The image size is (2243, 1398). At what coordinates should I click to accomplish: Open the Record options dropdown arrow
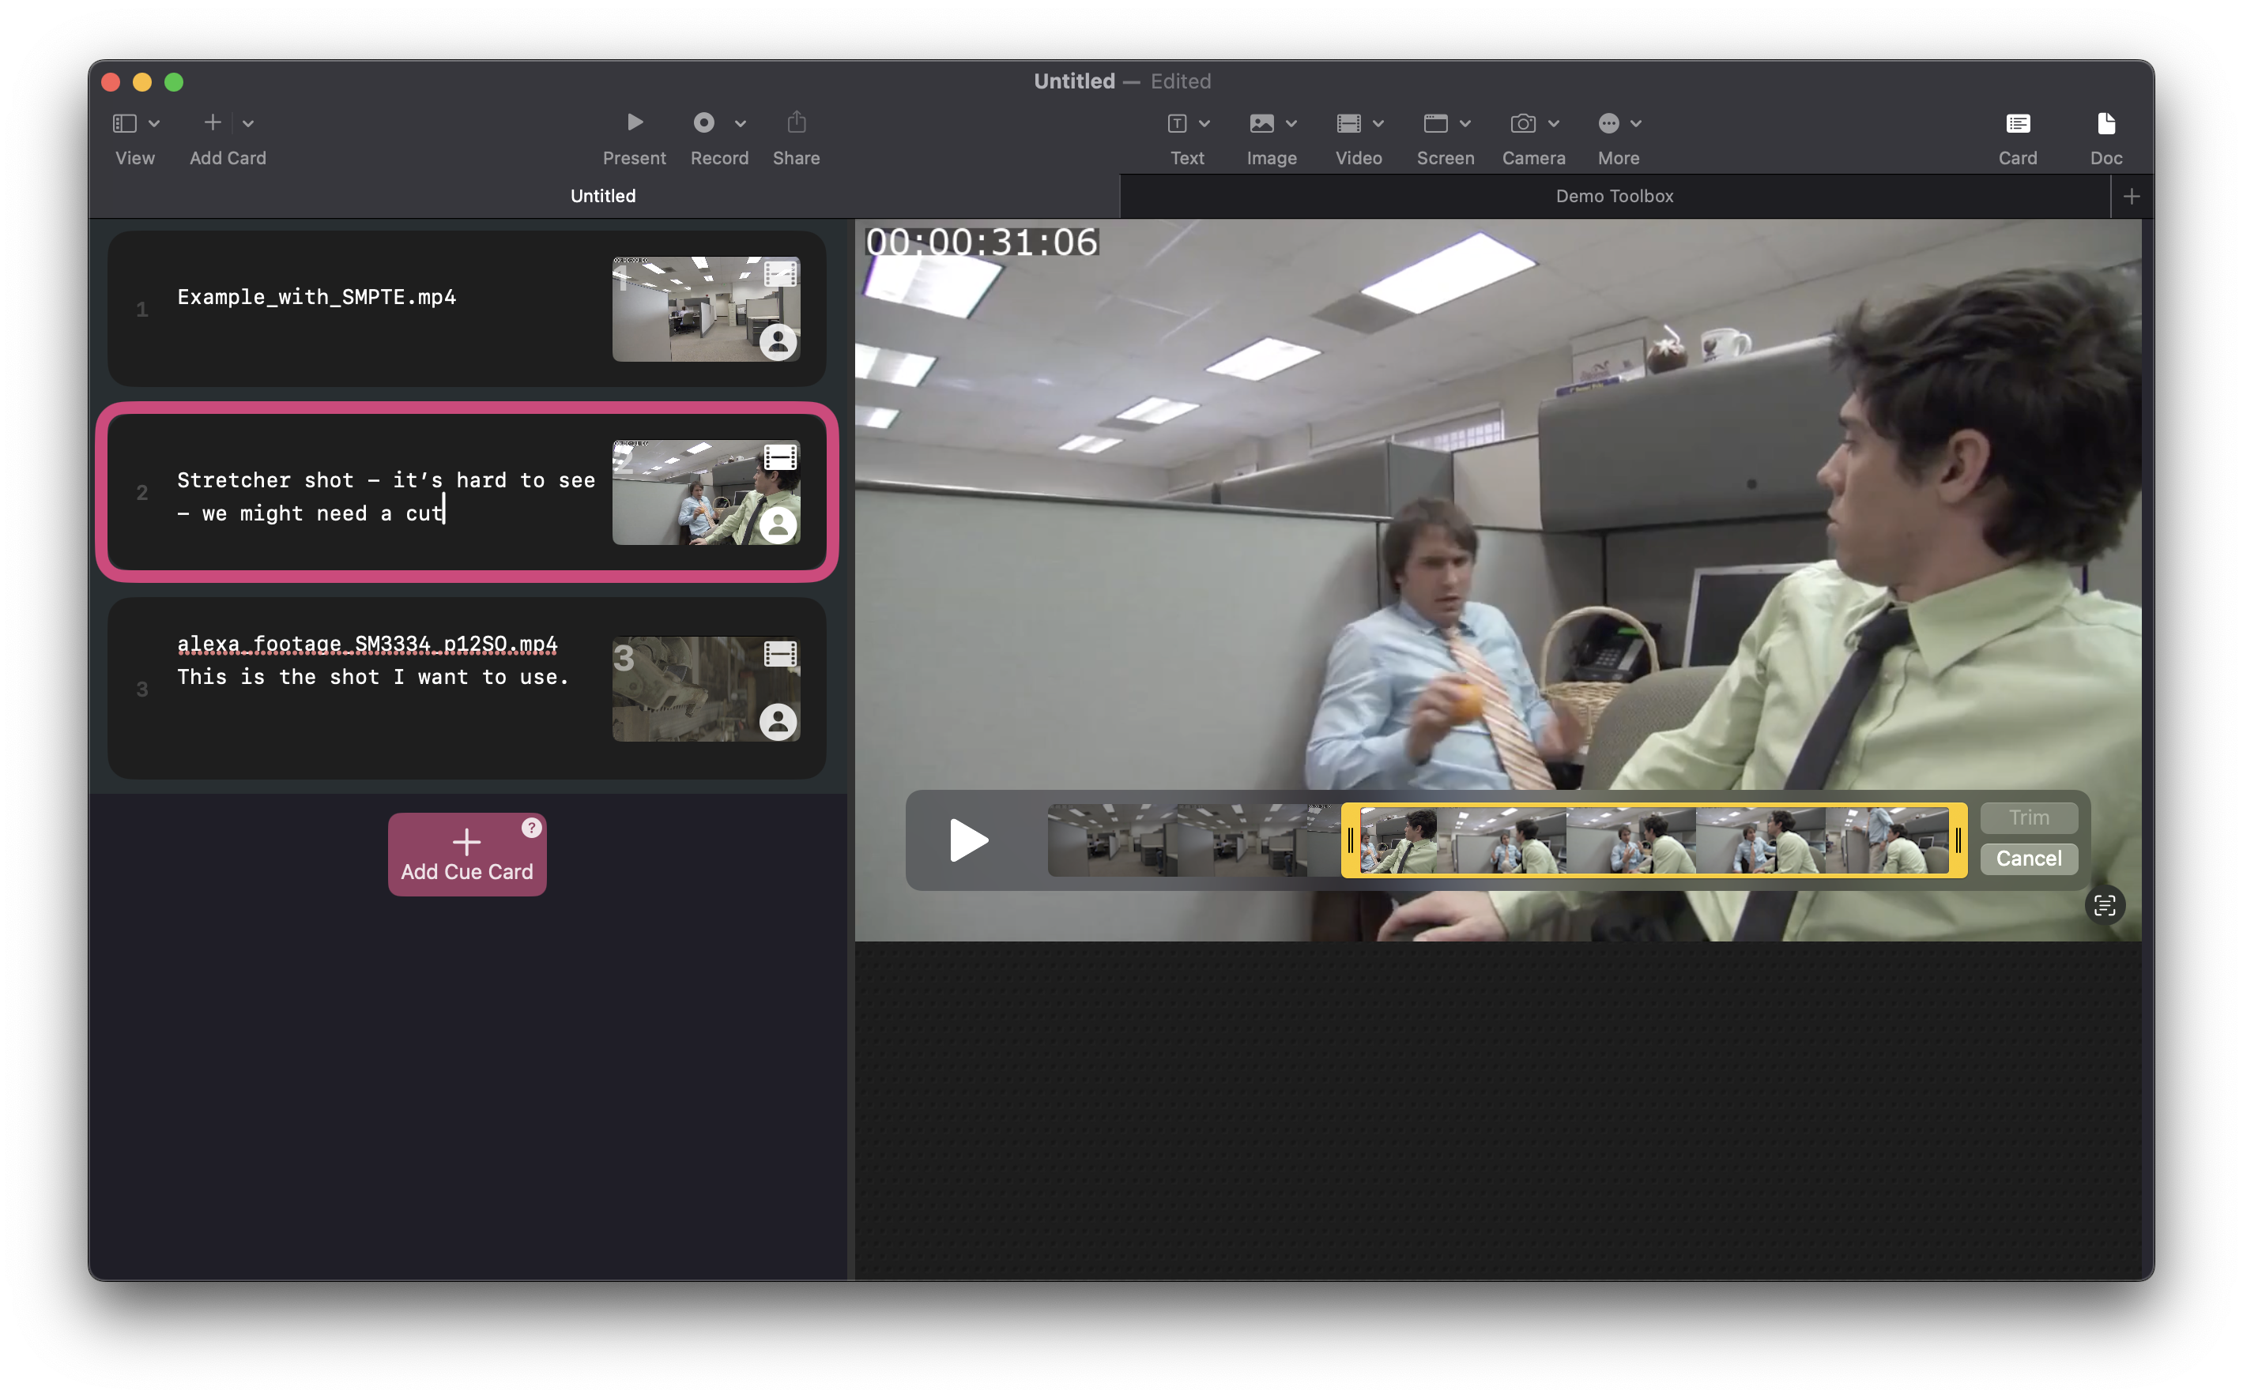click(x=740, y=124)
